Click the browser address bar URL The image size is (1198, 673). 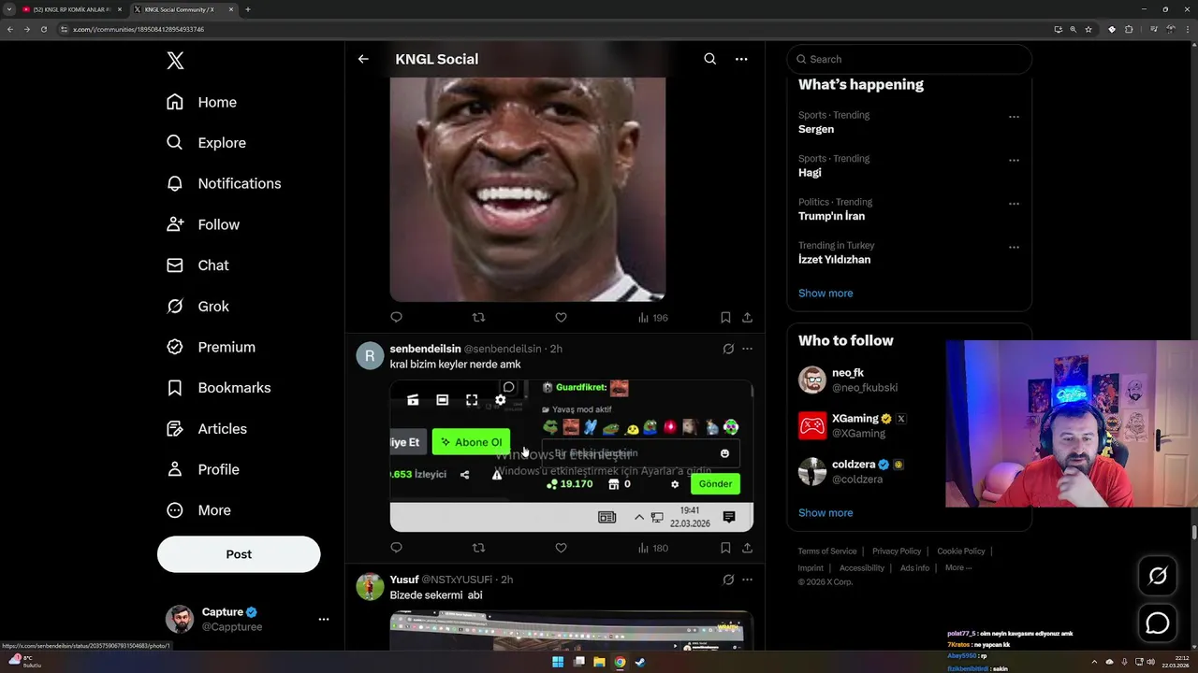click(x=139, y=29)
